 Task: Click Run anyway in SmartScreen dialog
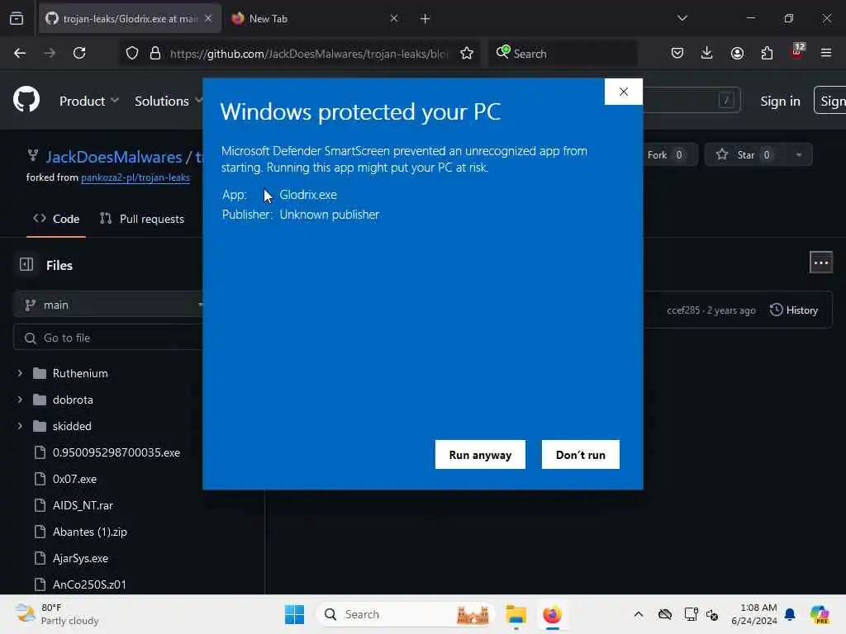point(480,455)
